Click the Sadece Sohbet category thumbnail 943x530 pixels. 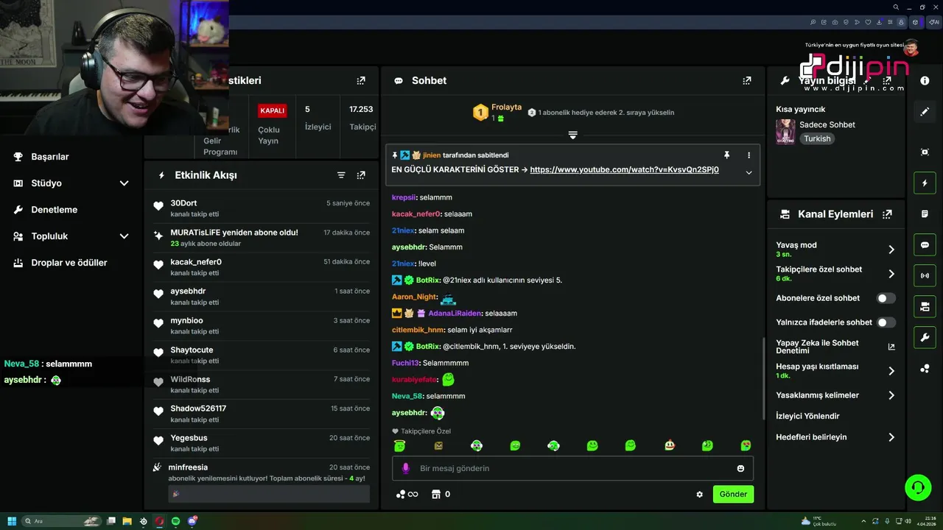tap(785, 132)
